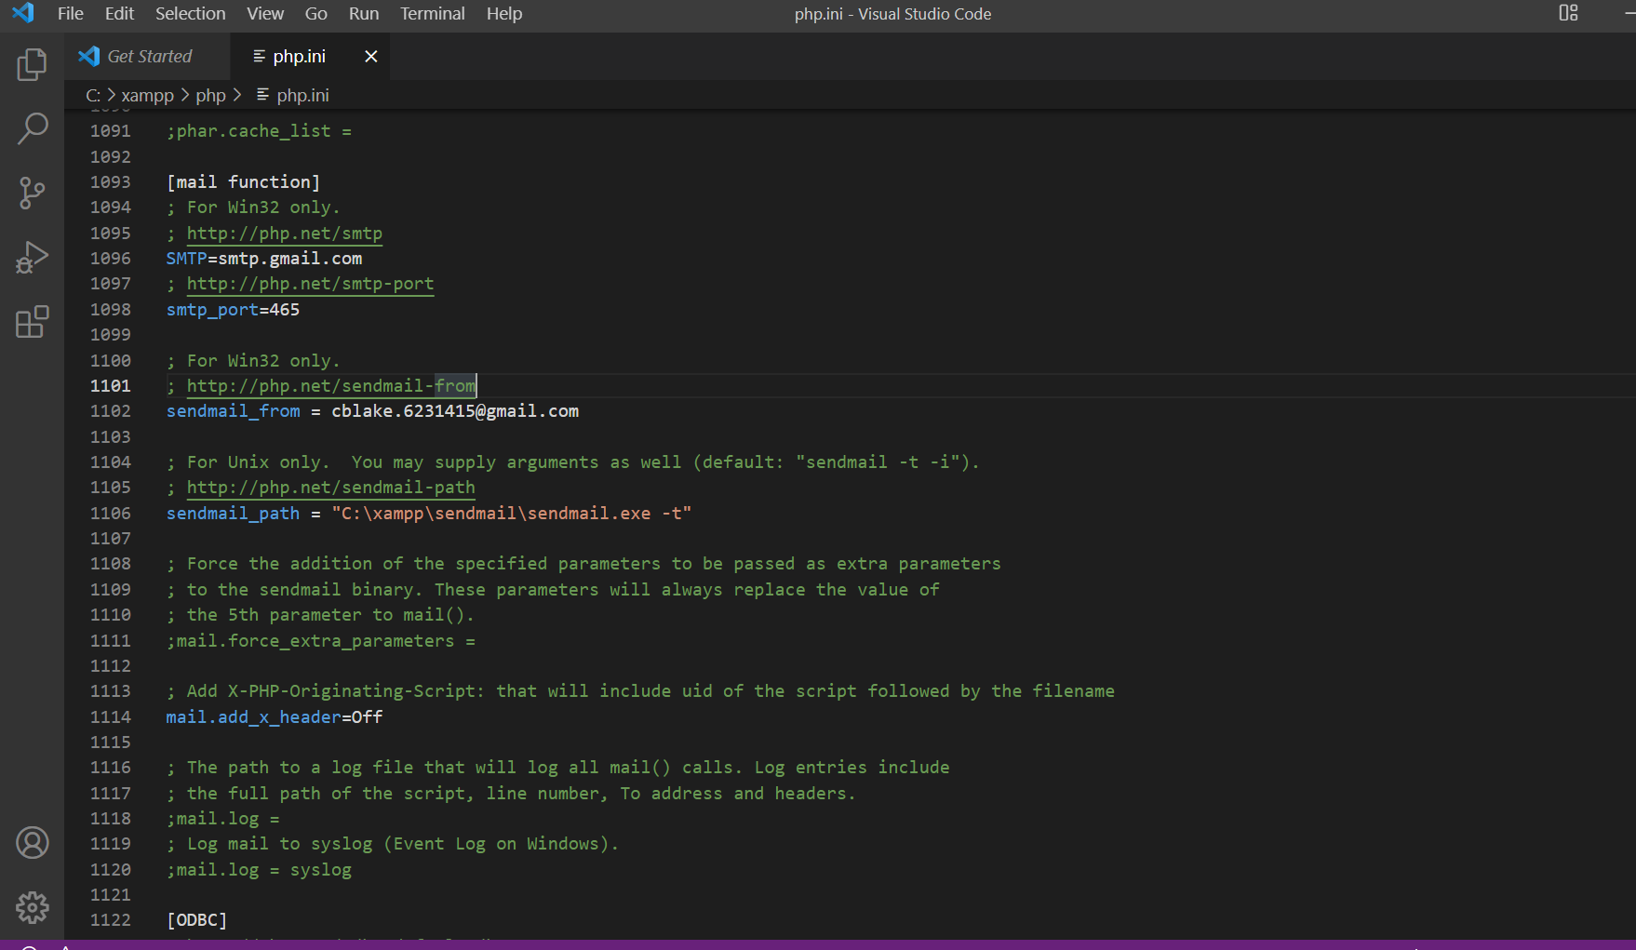Click the Customize Layout icon in title bar
The image size is (1636, 950).
tap(1568, 13)
